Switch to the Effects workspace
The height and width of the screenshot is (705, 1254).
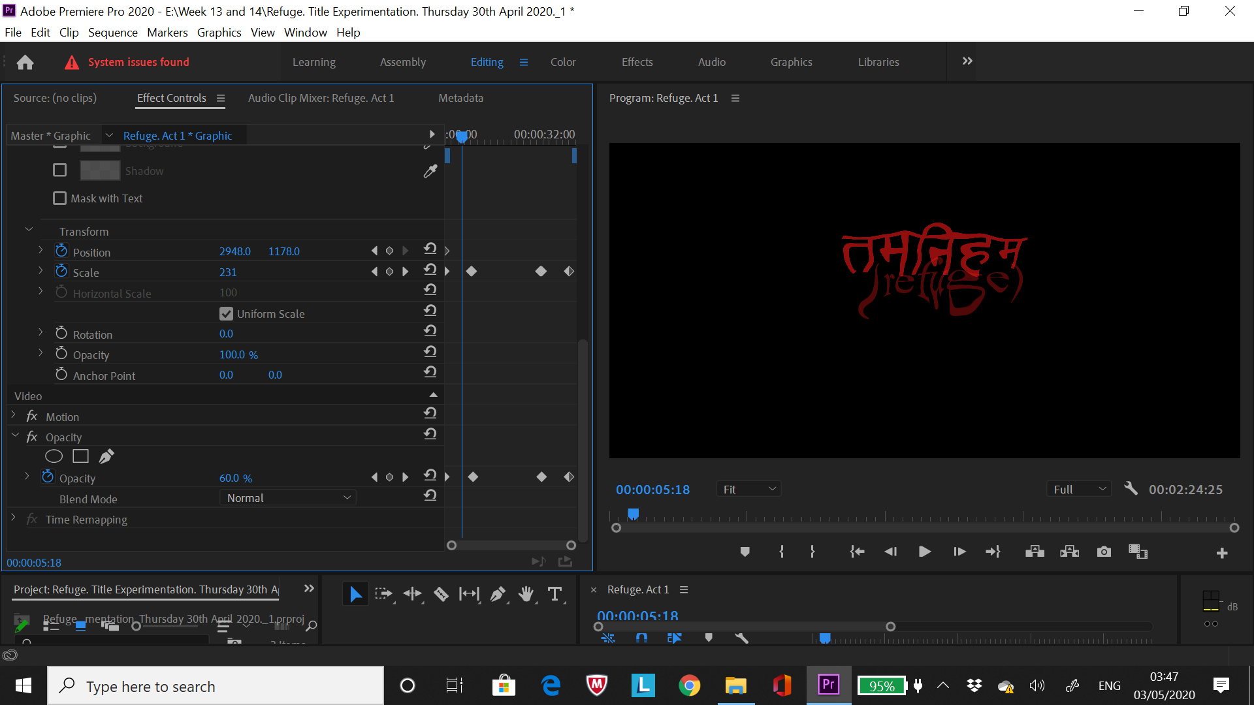637,62
